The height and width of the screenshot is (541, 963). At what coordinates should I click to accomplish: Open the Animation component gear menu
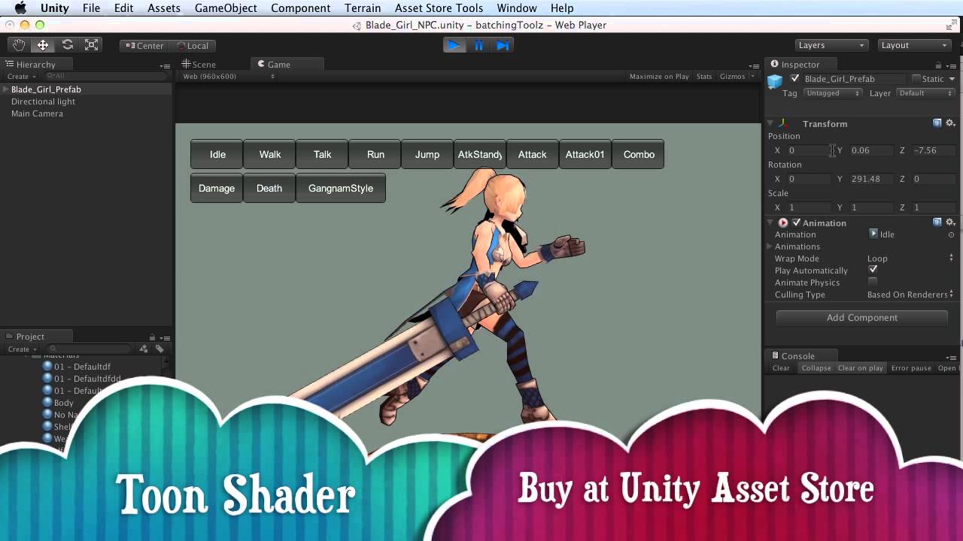tap(950, 222)
